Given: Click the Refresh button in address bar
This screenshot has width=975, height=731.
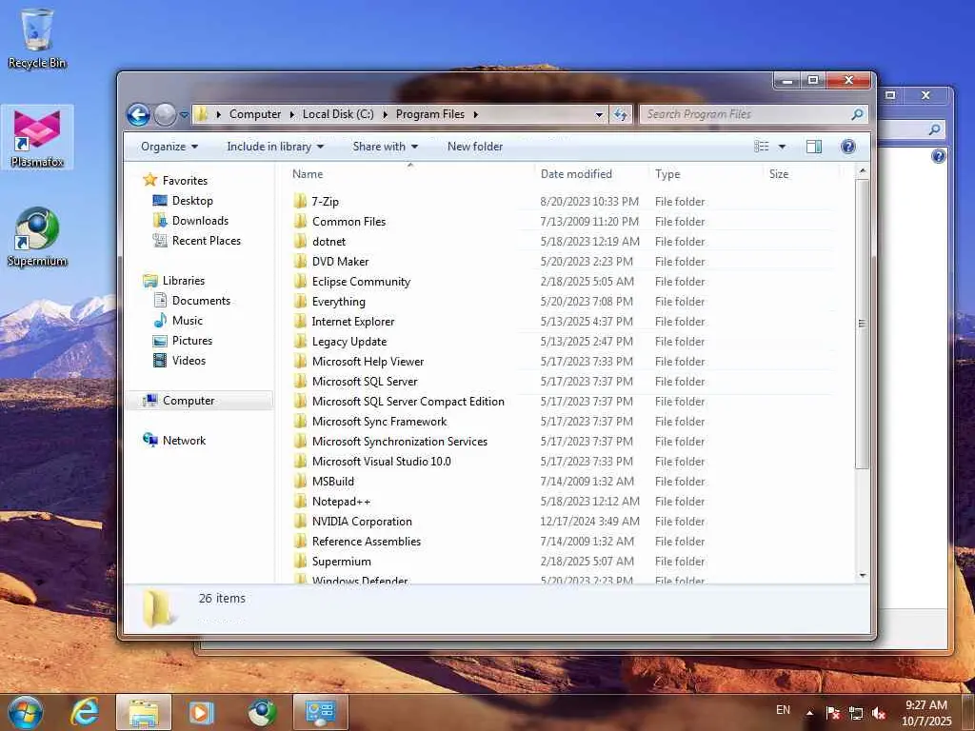Looking at the screenshot, I should pos(621,114).
